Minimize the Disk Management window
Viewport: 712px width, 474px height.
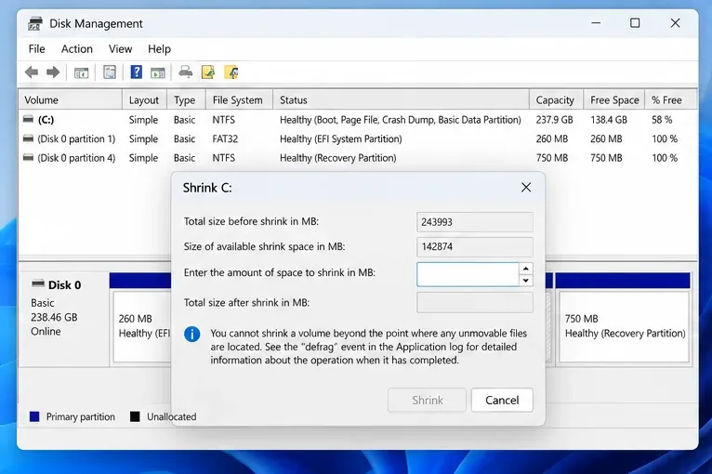click(596, 22)
